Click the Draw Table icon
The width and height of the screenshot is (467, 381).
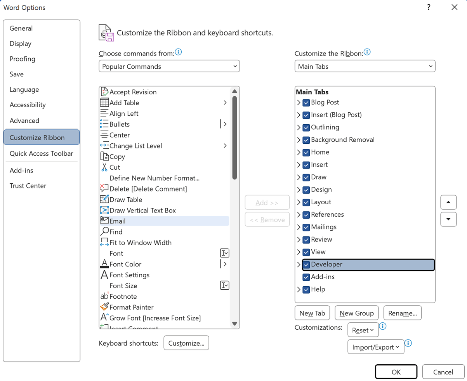click(104, 200)
